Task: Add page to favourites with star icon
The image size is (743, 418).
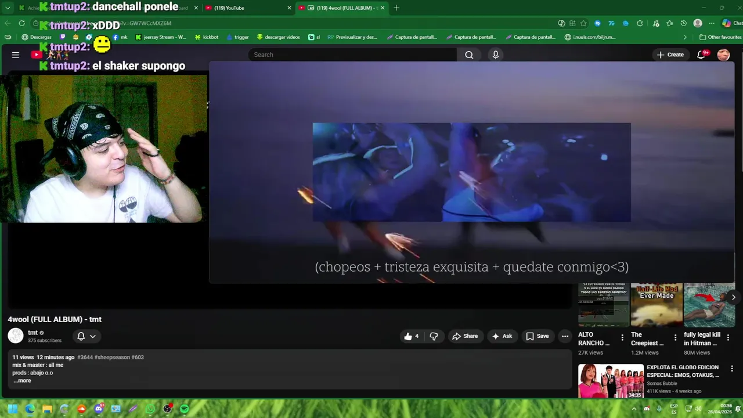Action: point(583,23)
